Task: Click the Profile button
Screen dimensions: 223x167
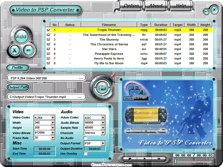Action: point(18,68)
